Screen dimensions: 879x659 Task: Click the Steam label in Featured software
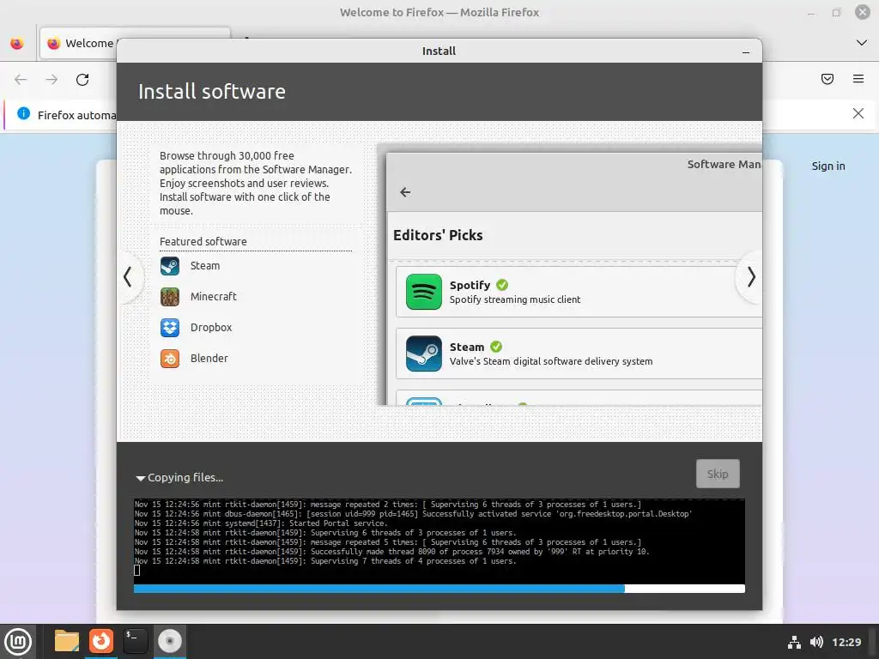(205, 266)
